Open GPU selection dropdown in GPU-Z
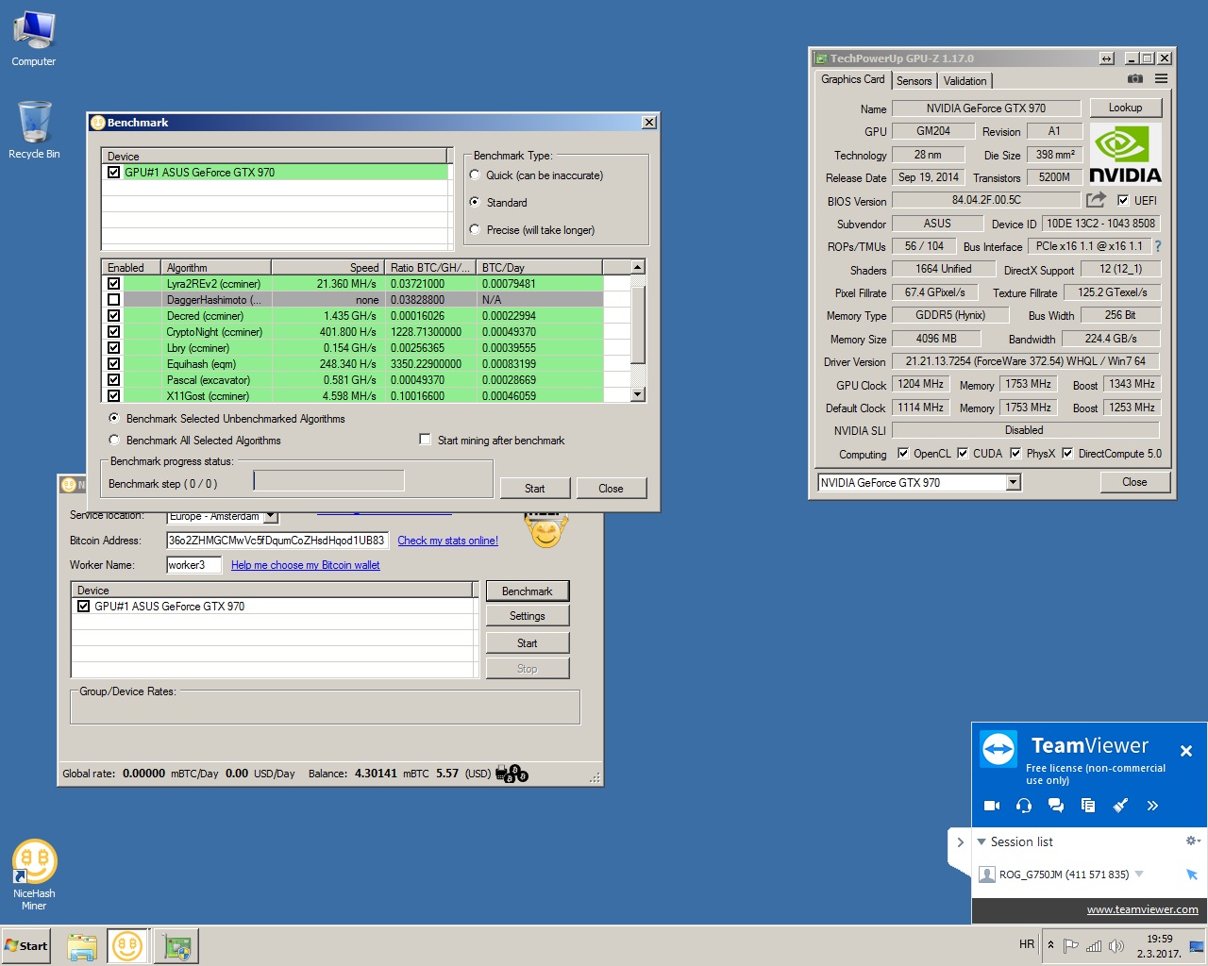 pyautogui.click(x=1014, y=483)
